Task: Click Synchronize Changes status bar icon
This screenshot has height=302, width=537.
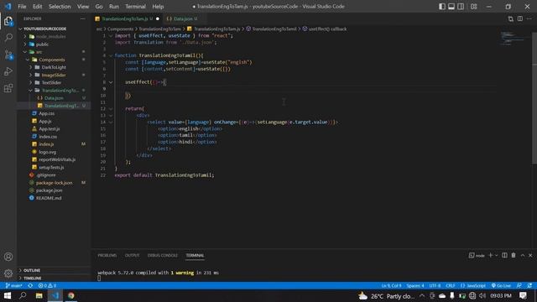Action: click(30, 285)
